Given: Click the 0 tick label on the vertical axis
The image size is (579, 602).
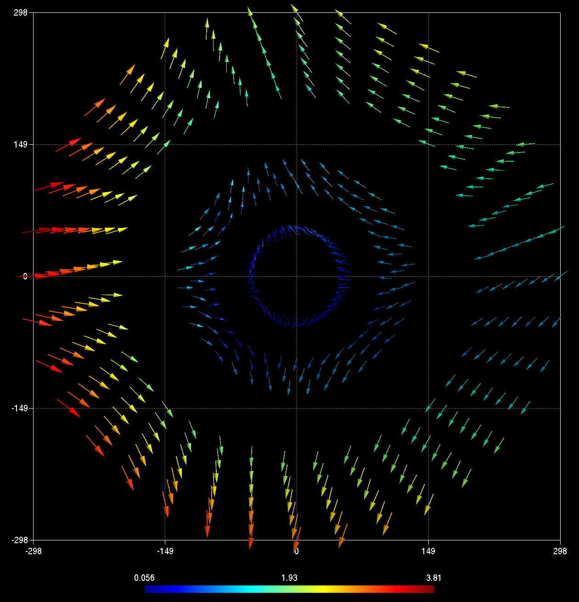Looking at the screenshot, I should 25,276.
